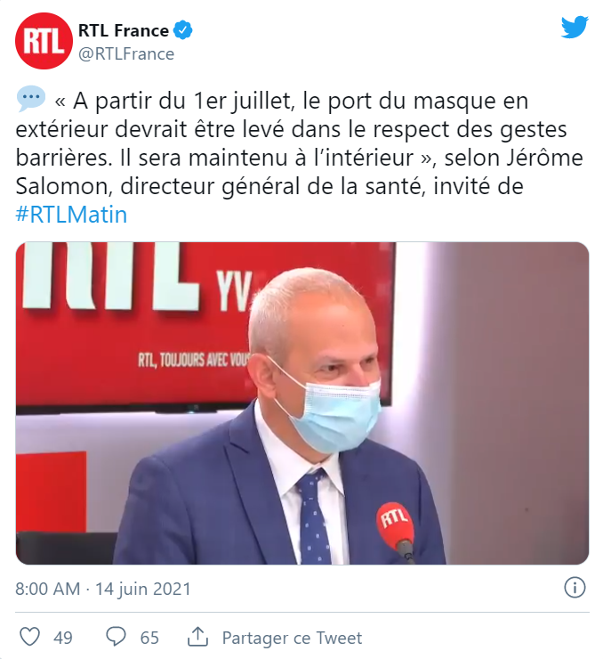Image resolution: width=603 pixels, height=659 pixels.
Task: Click the 65 replies count
Action: pos(149,638)
